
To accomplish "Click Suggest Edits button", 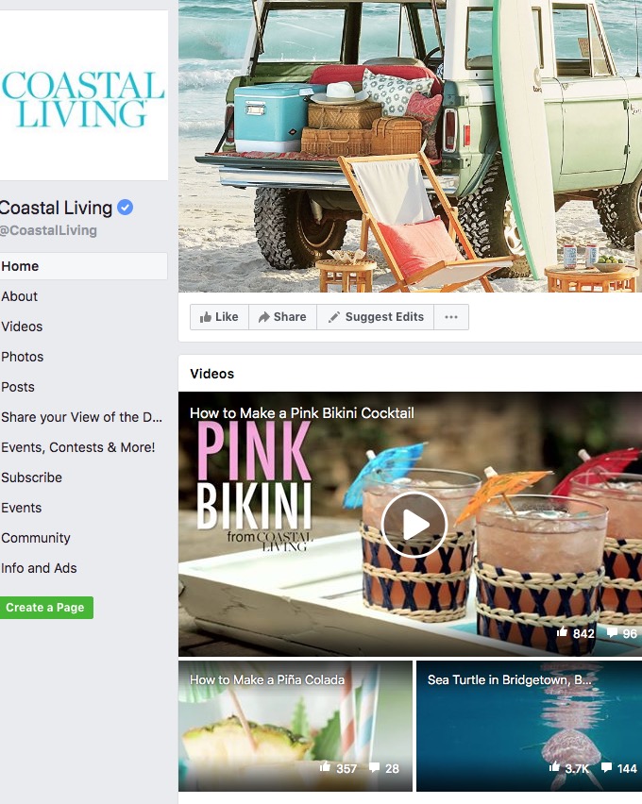I will [376, 317].
